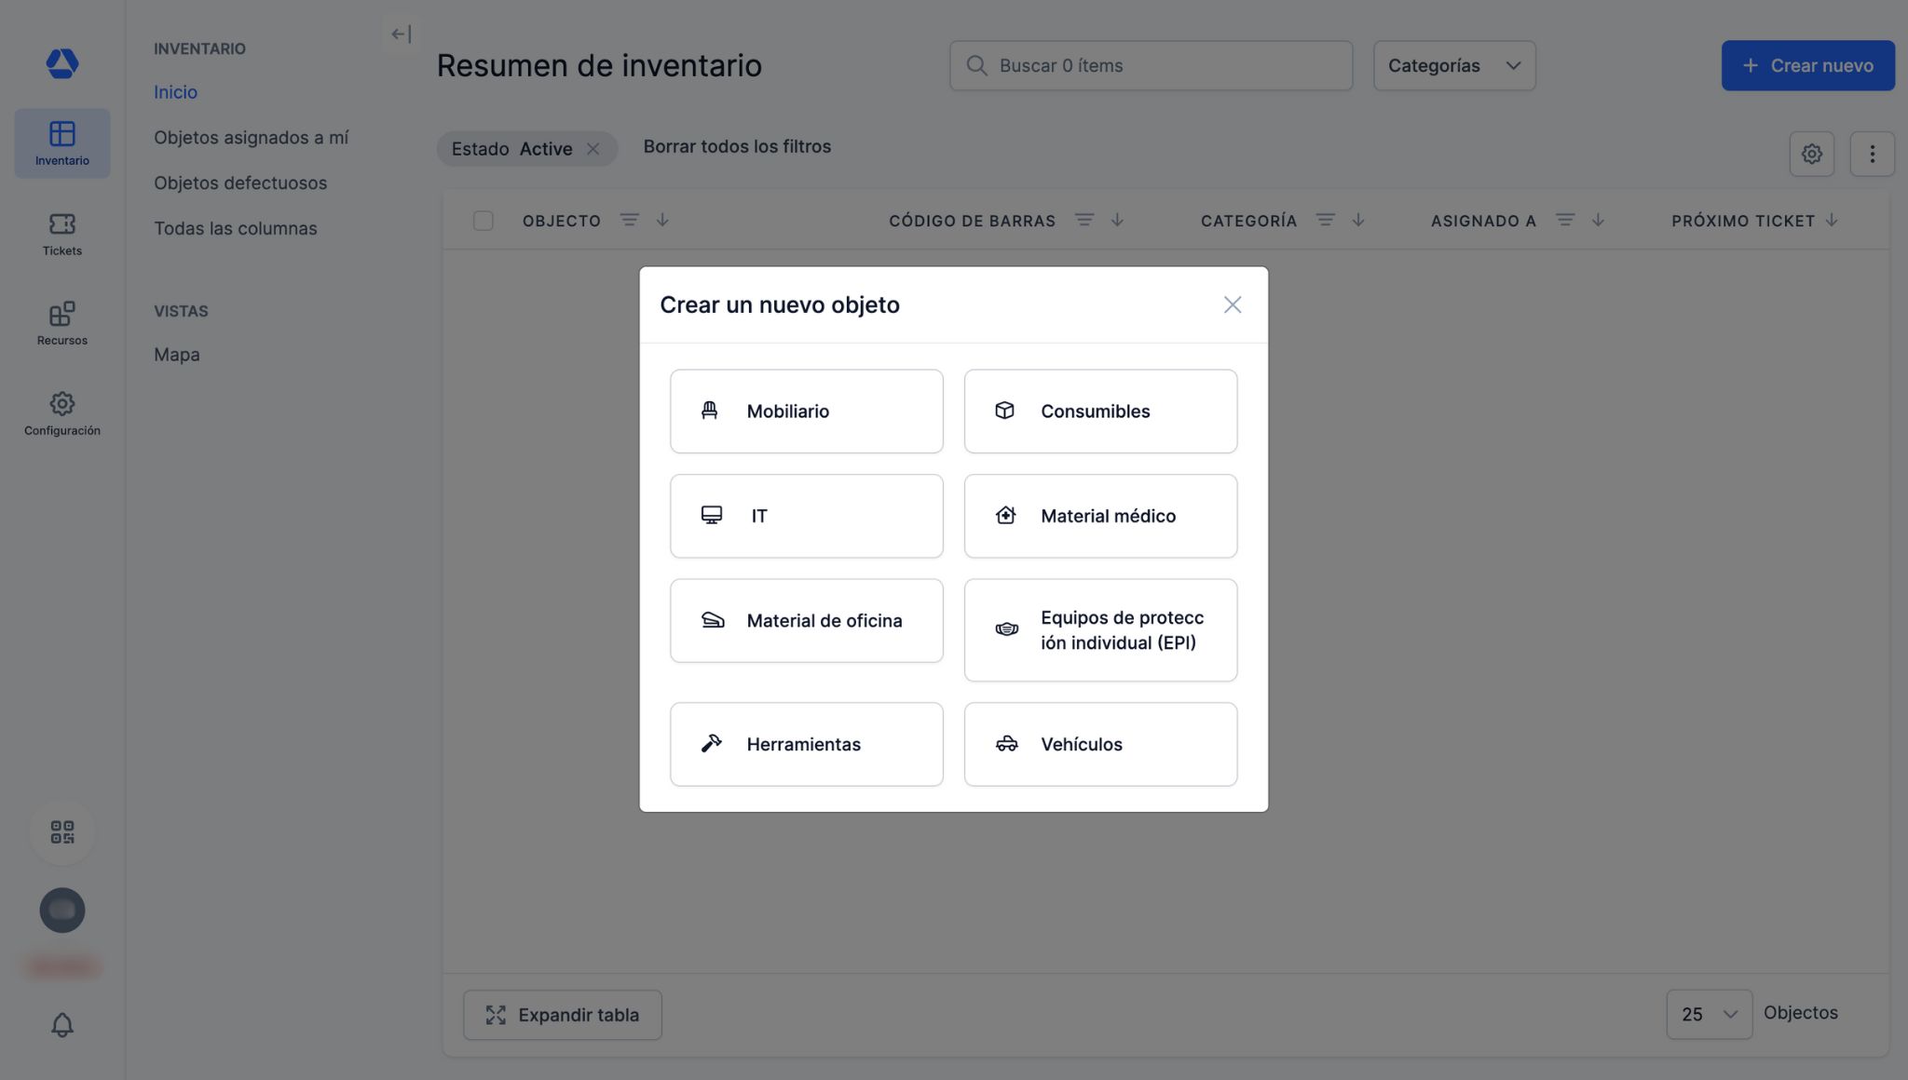Choose the Consumibles category
The image size is (1908, 1080).
click(x=1100, y=412)
